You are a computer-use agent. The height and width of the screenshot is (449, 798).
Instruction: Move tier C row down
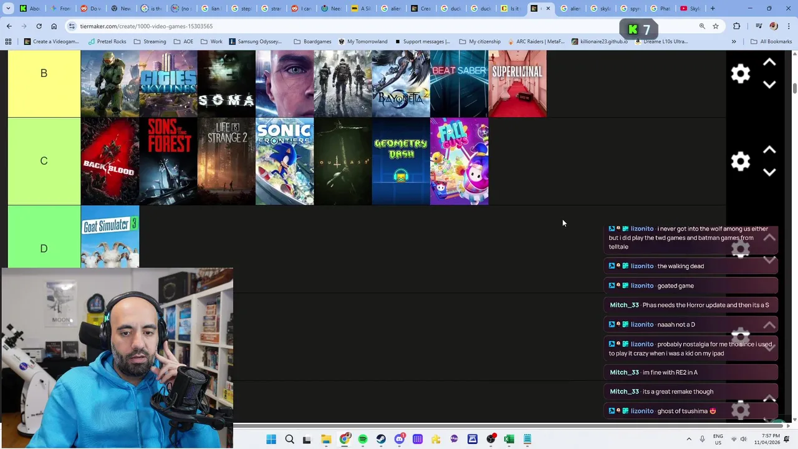click(x=769, y=172)
